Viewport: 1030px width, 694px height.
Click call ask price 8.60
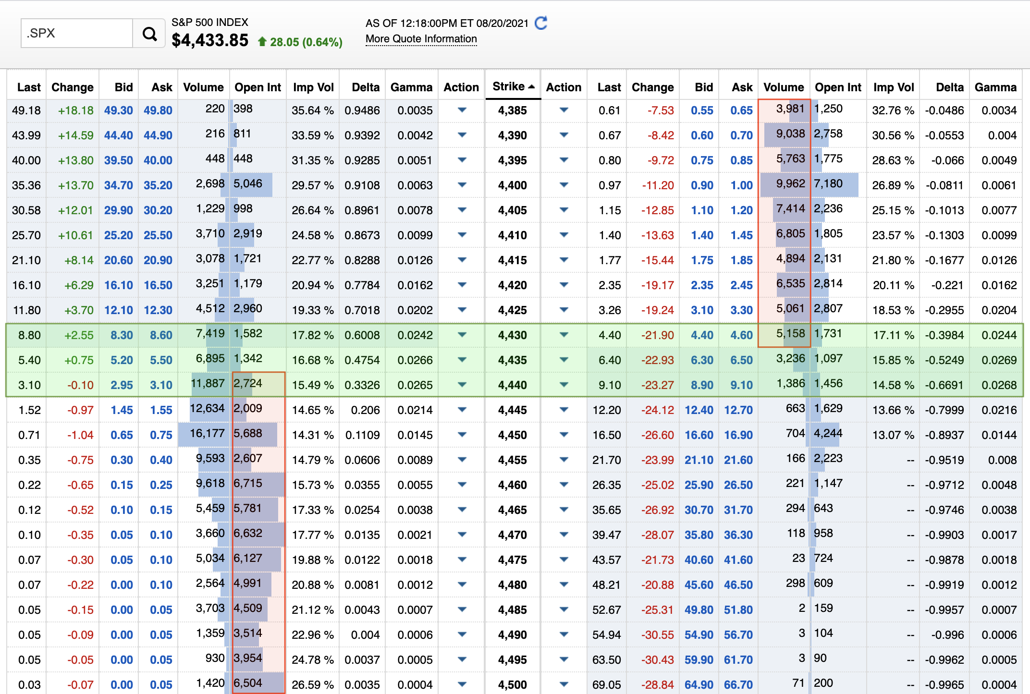(x=160, y=335)
